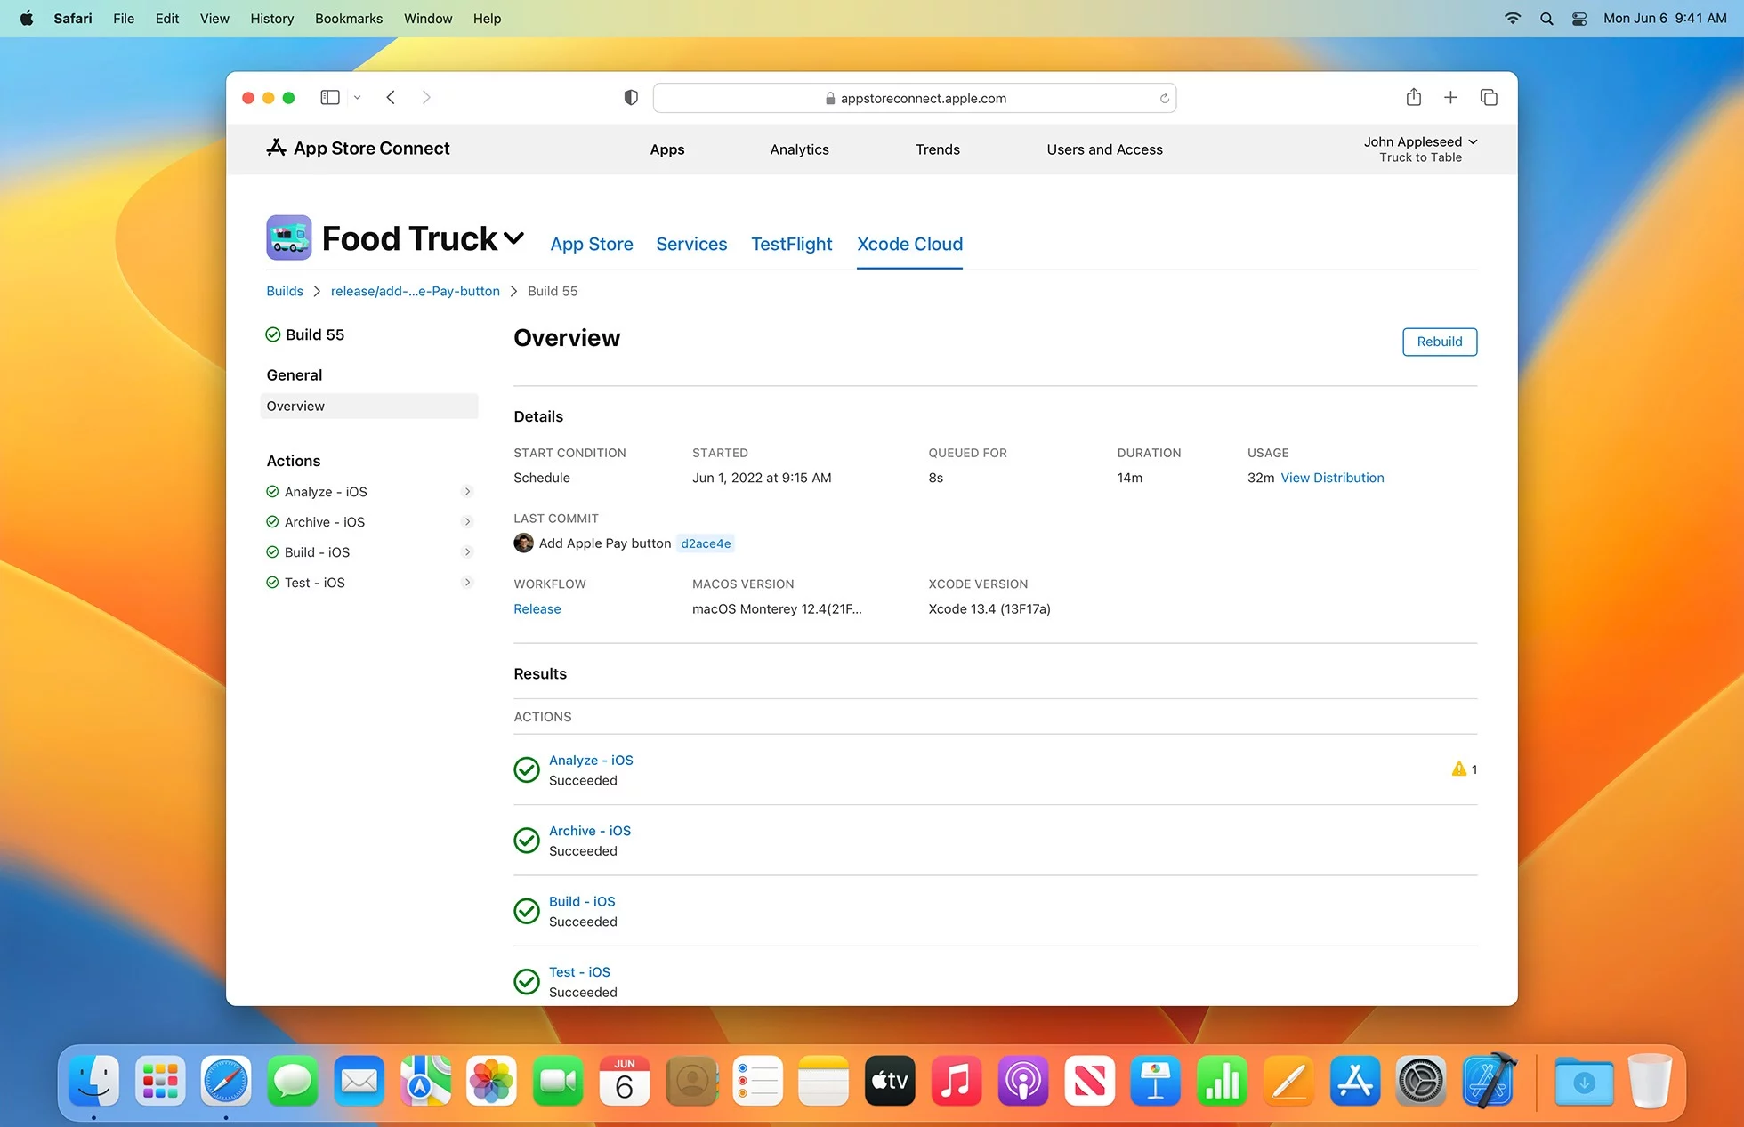Expand Archive - iOS sidebar chevron
The width and height of the screenshot is (1744, 1127).
[467, 521]
